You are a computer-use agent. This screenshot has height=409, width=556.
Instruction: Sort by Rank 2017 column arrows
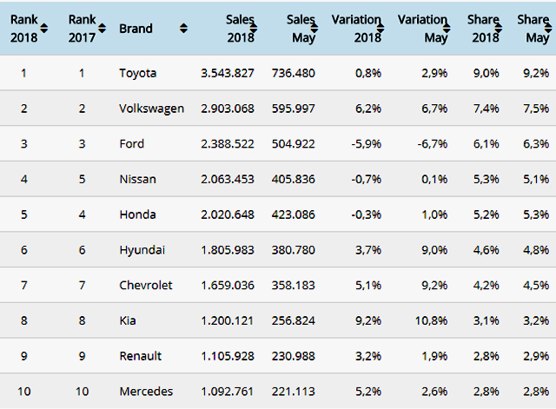103,28
